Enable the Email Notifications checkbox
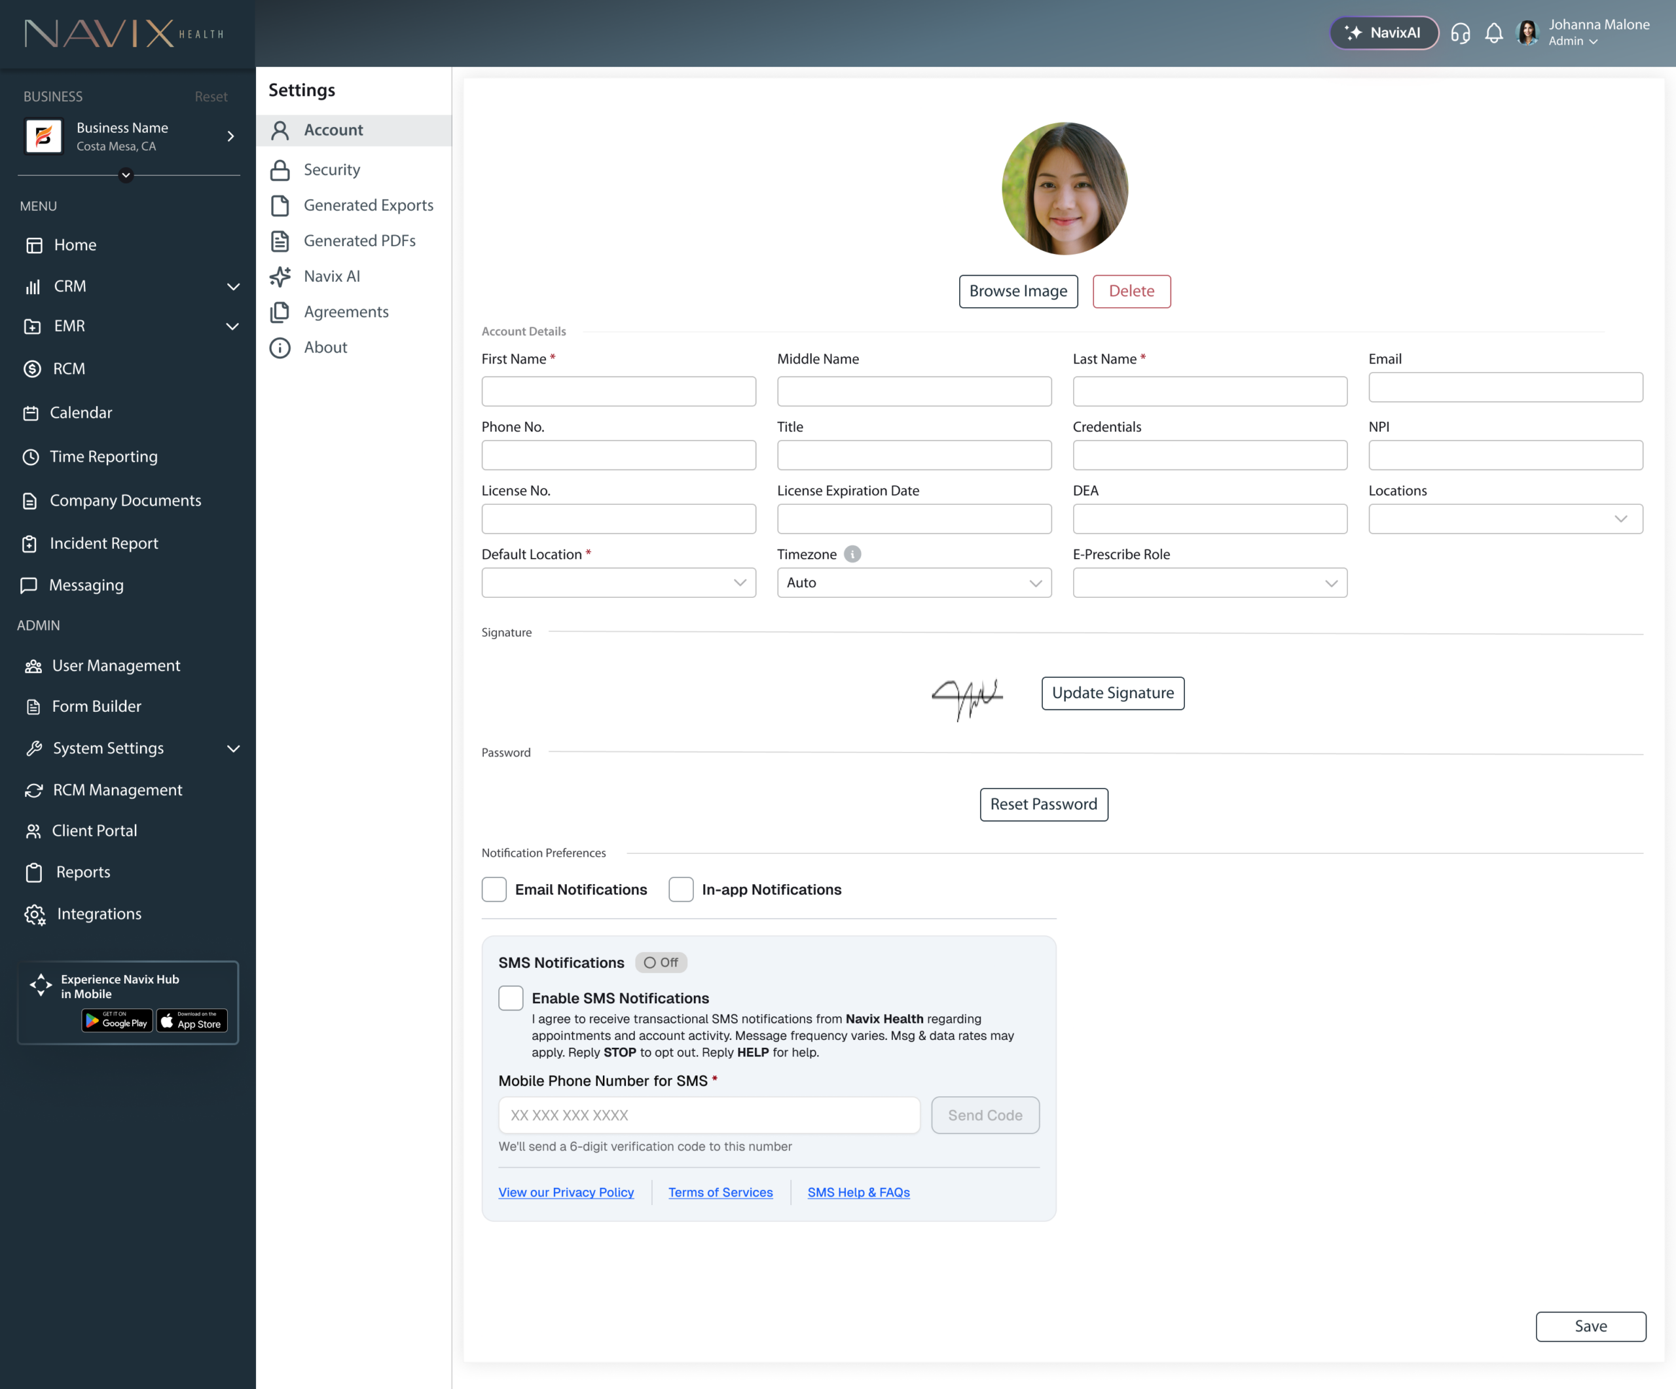This screenshot has height=1389, width=1676. click(494, 889)
